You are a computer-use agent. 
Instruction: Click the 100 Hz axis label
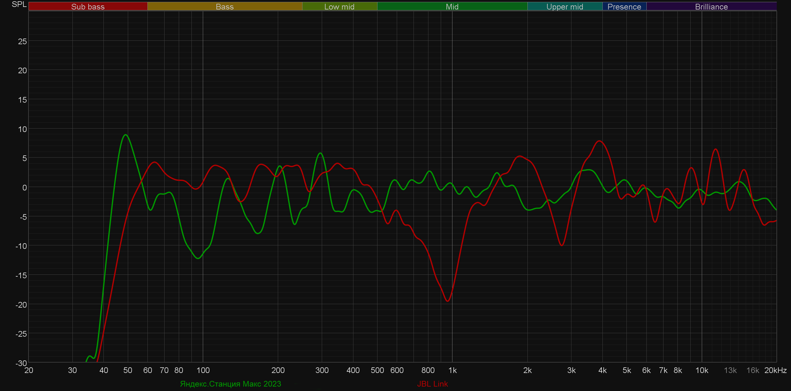(203, 370)
